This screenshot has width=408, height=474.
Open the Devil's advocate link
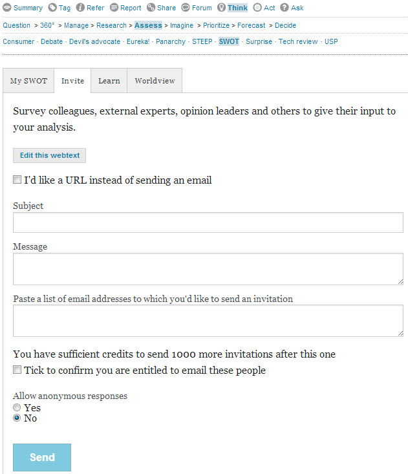pos(94,41)
